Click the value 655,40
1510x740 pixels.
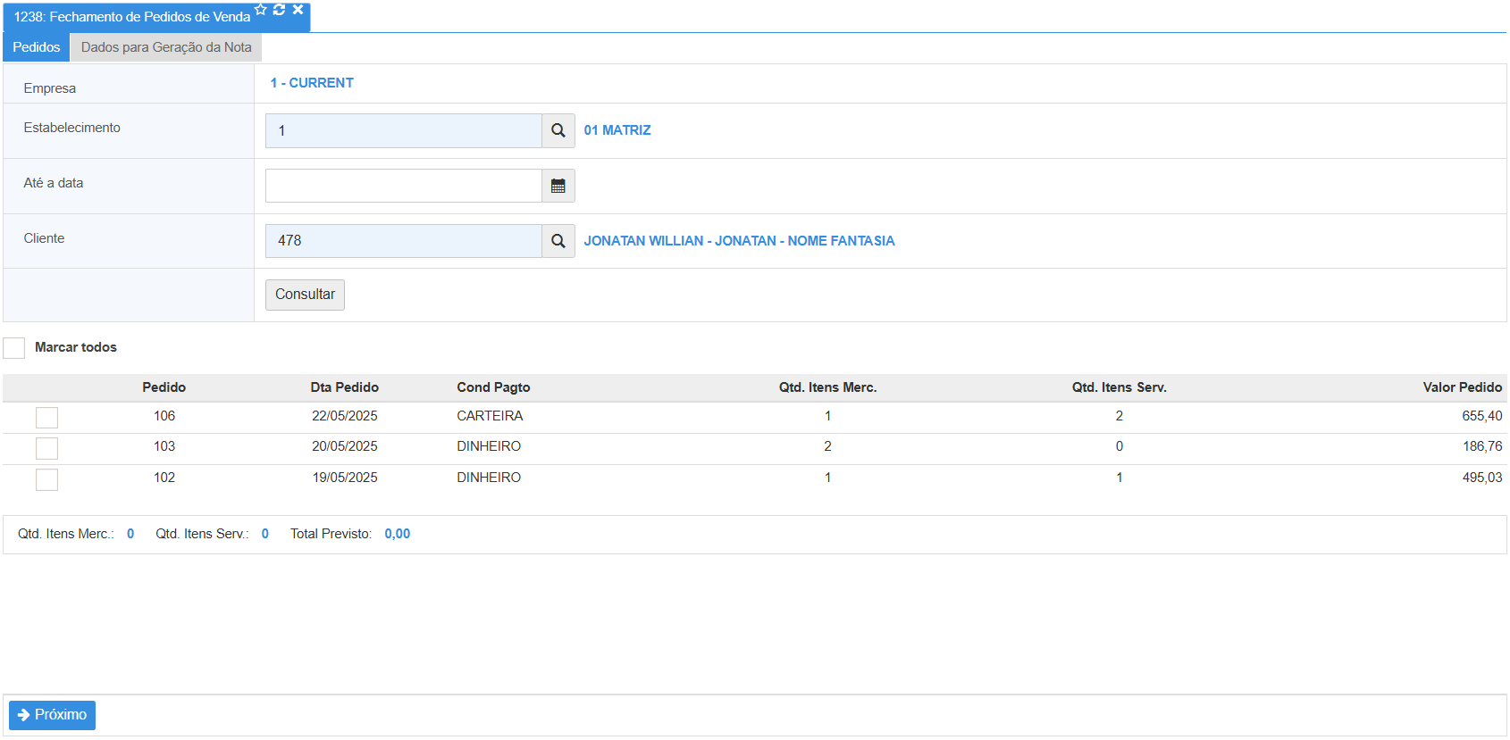point(1482,416)
